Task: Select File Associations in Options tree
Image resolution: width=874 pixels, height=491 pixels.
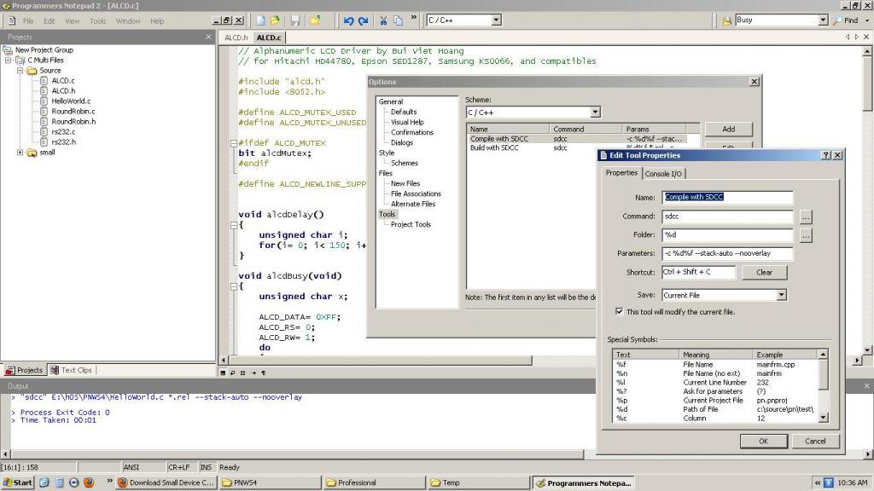Action: pos(416,194)
